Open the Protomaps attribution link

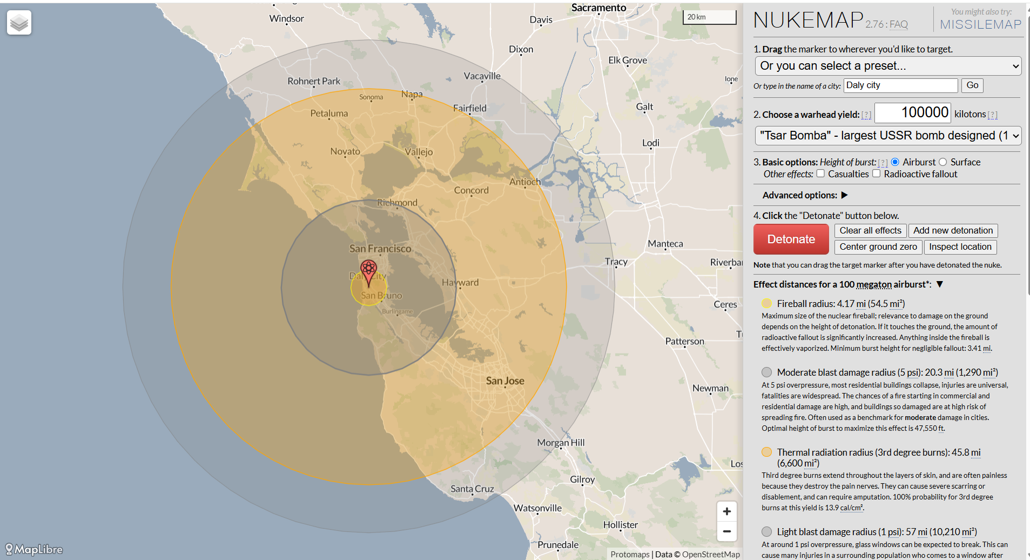click(630, 554)
